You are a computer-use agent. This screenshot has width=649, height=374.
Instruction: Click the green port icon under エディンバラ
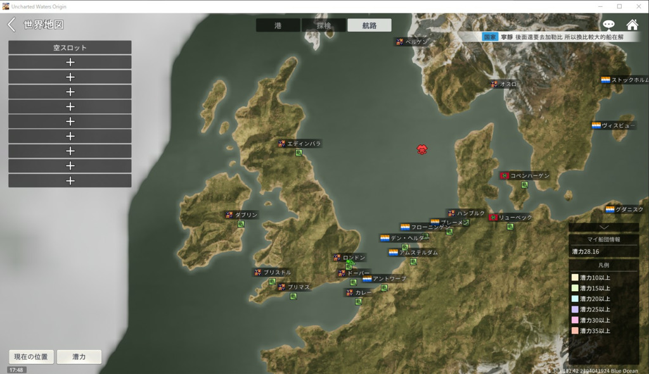299,153
